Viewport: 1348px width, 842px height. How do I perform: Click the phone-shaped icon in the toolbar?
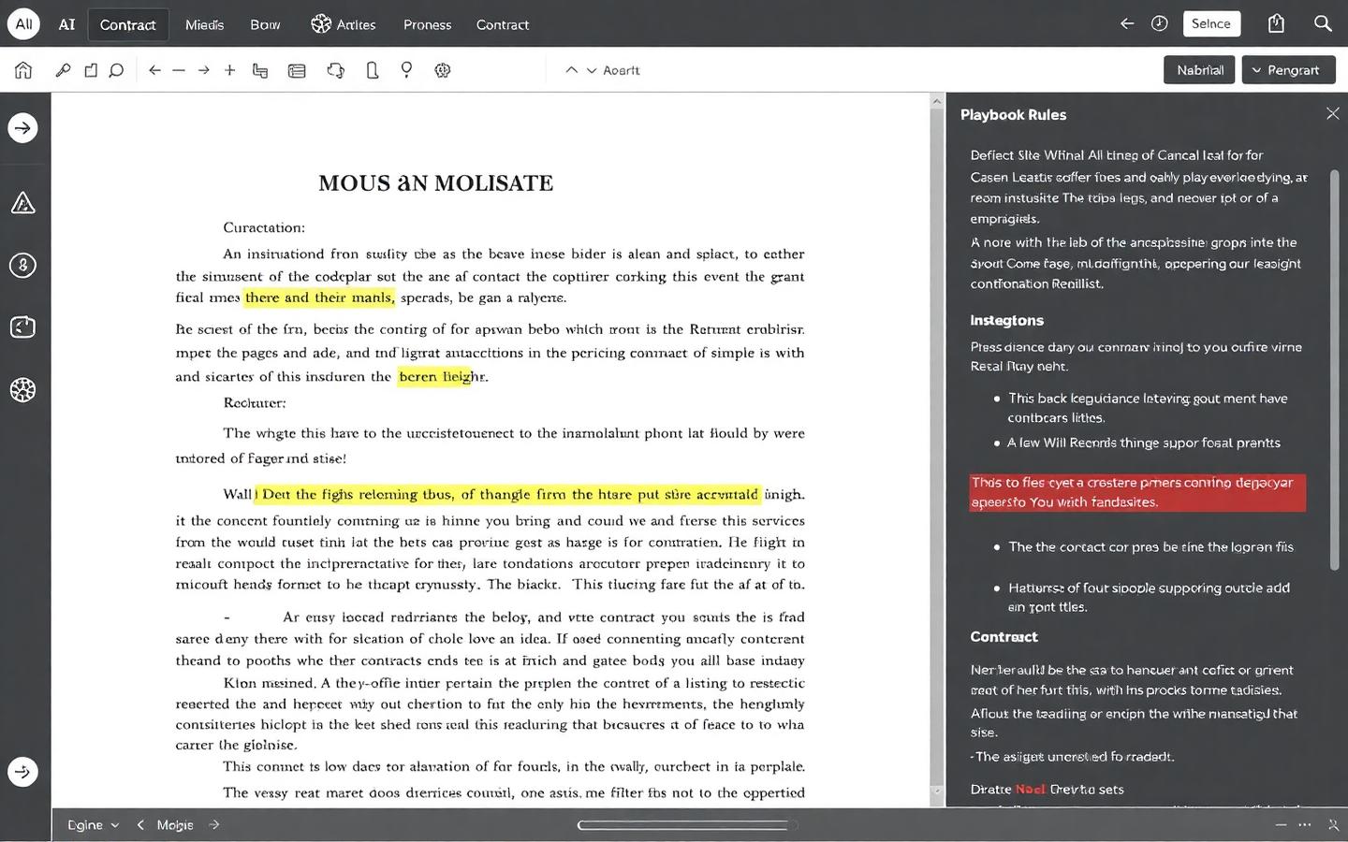[x=373, y=70]
